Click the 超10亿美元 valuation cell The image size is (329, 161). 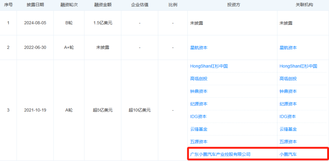pos(140,110)
